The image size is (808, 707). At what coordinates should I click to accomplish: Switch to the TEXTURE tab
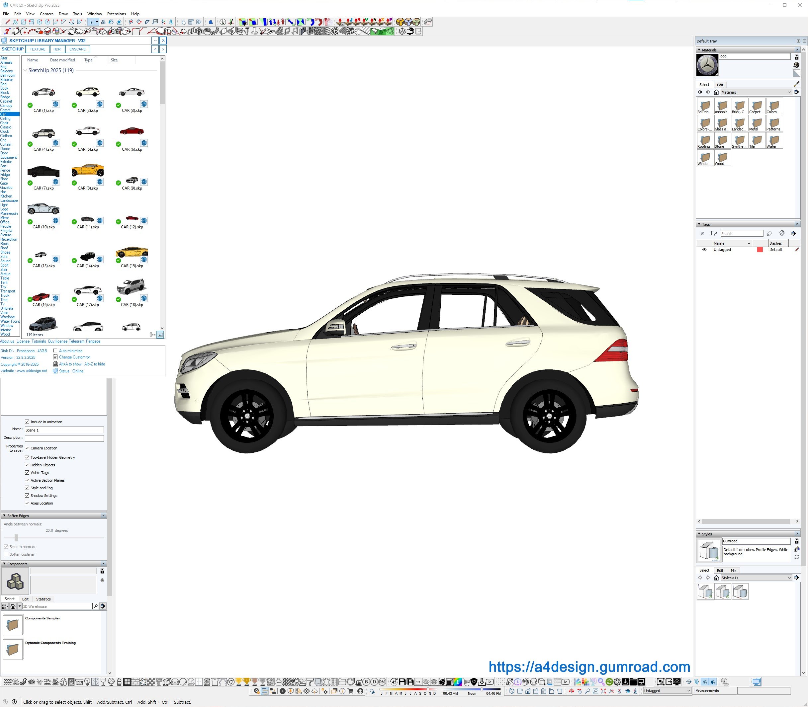tap(38, 49)
